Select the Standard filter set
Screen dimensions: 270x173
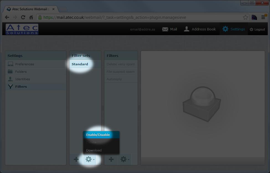(80, 64)
